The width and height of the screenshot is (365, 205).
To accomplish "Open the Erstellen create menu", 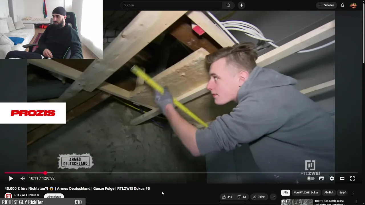I will (327, 5).
